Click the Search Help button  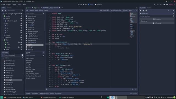click(x=127, y=10)
